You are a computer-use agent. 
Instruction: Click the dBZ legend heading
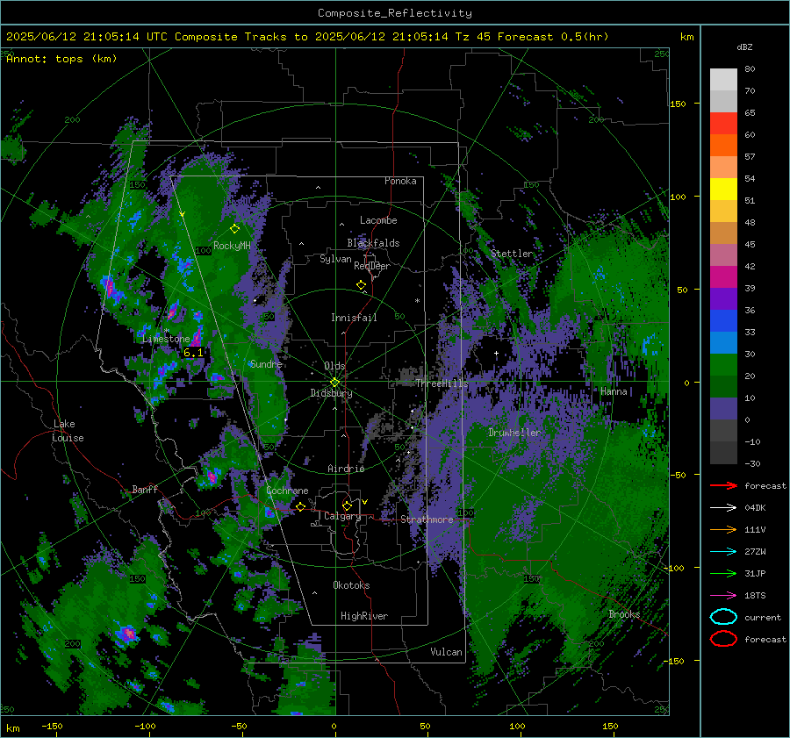744,47
